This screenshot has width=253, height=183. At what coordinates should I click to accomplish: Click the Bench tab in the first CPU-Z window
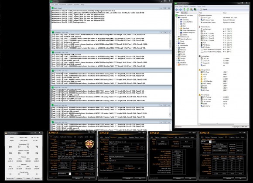point(86,137)
